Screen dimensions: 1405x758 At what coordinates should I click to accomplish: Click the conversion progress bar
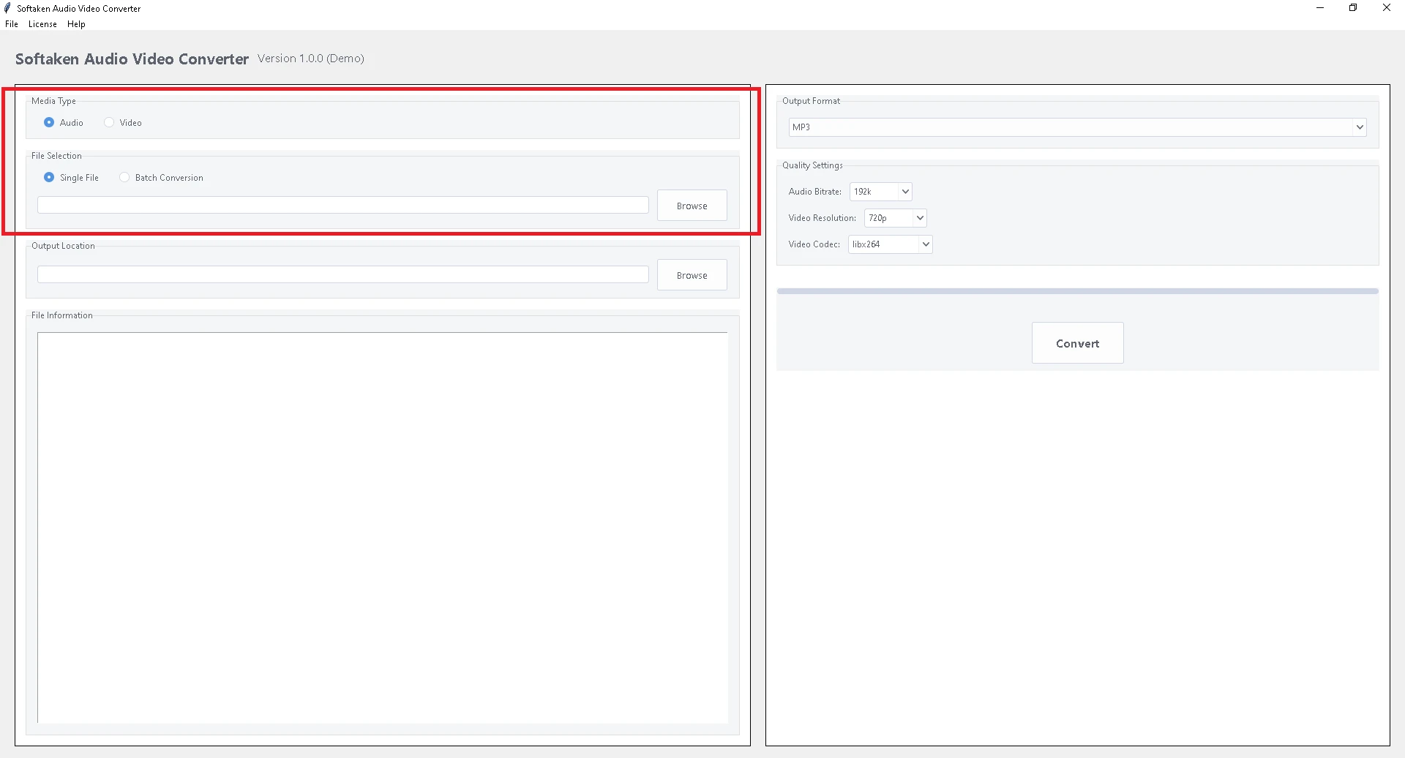coord(1076,290)
